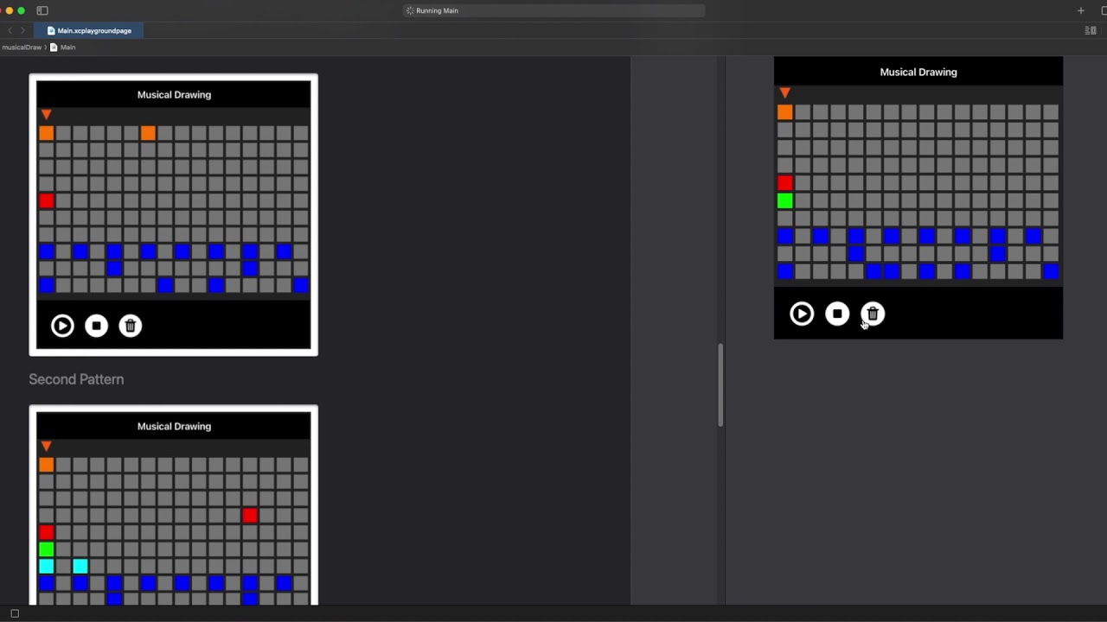Click the Musical Drawing title in the live view
Viewport: 1107px width, 622px height.
[918, 72]
